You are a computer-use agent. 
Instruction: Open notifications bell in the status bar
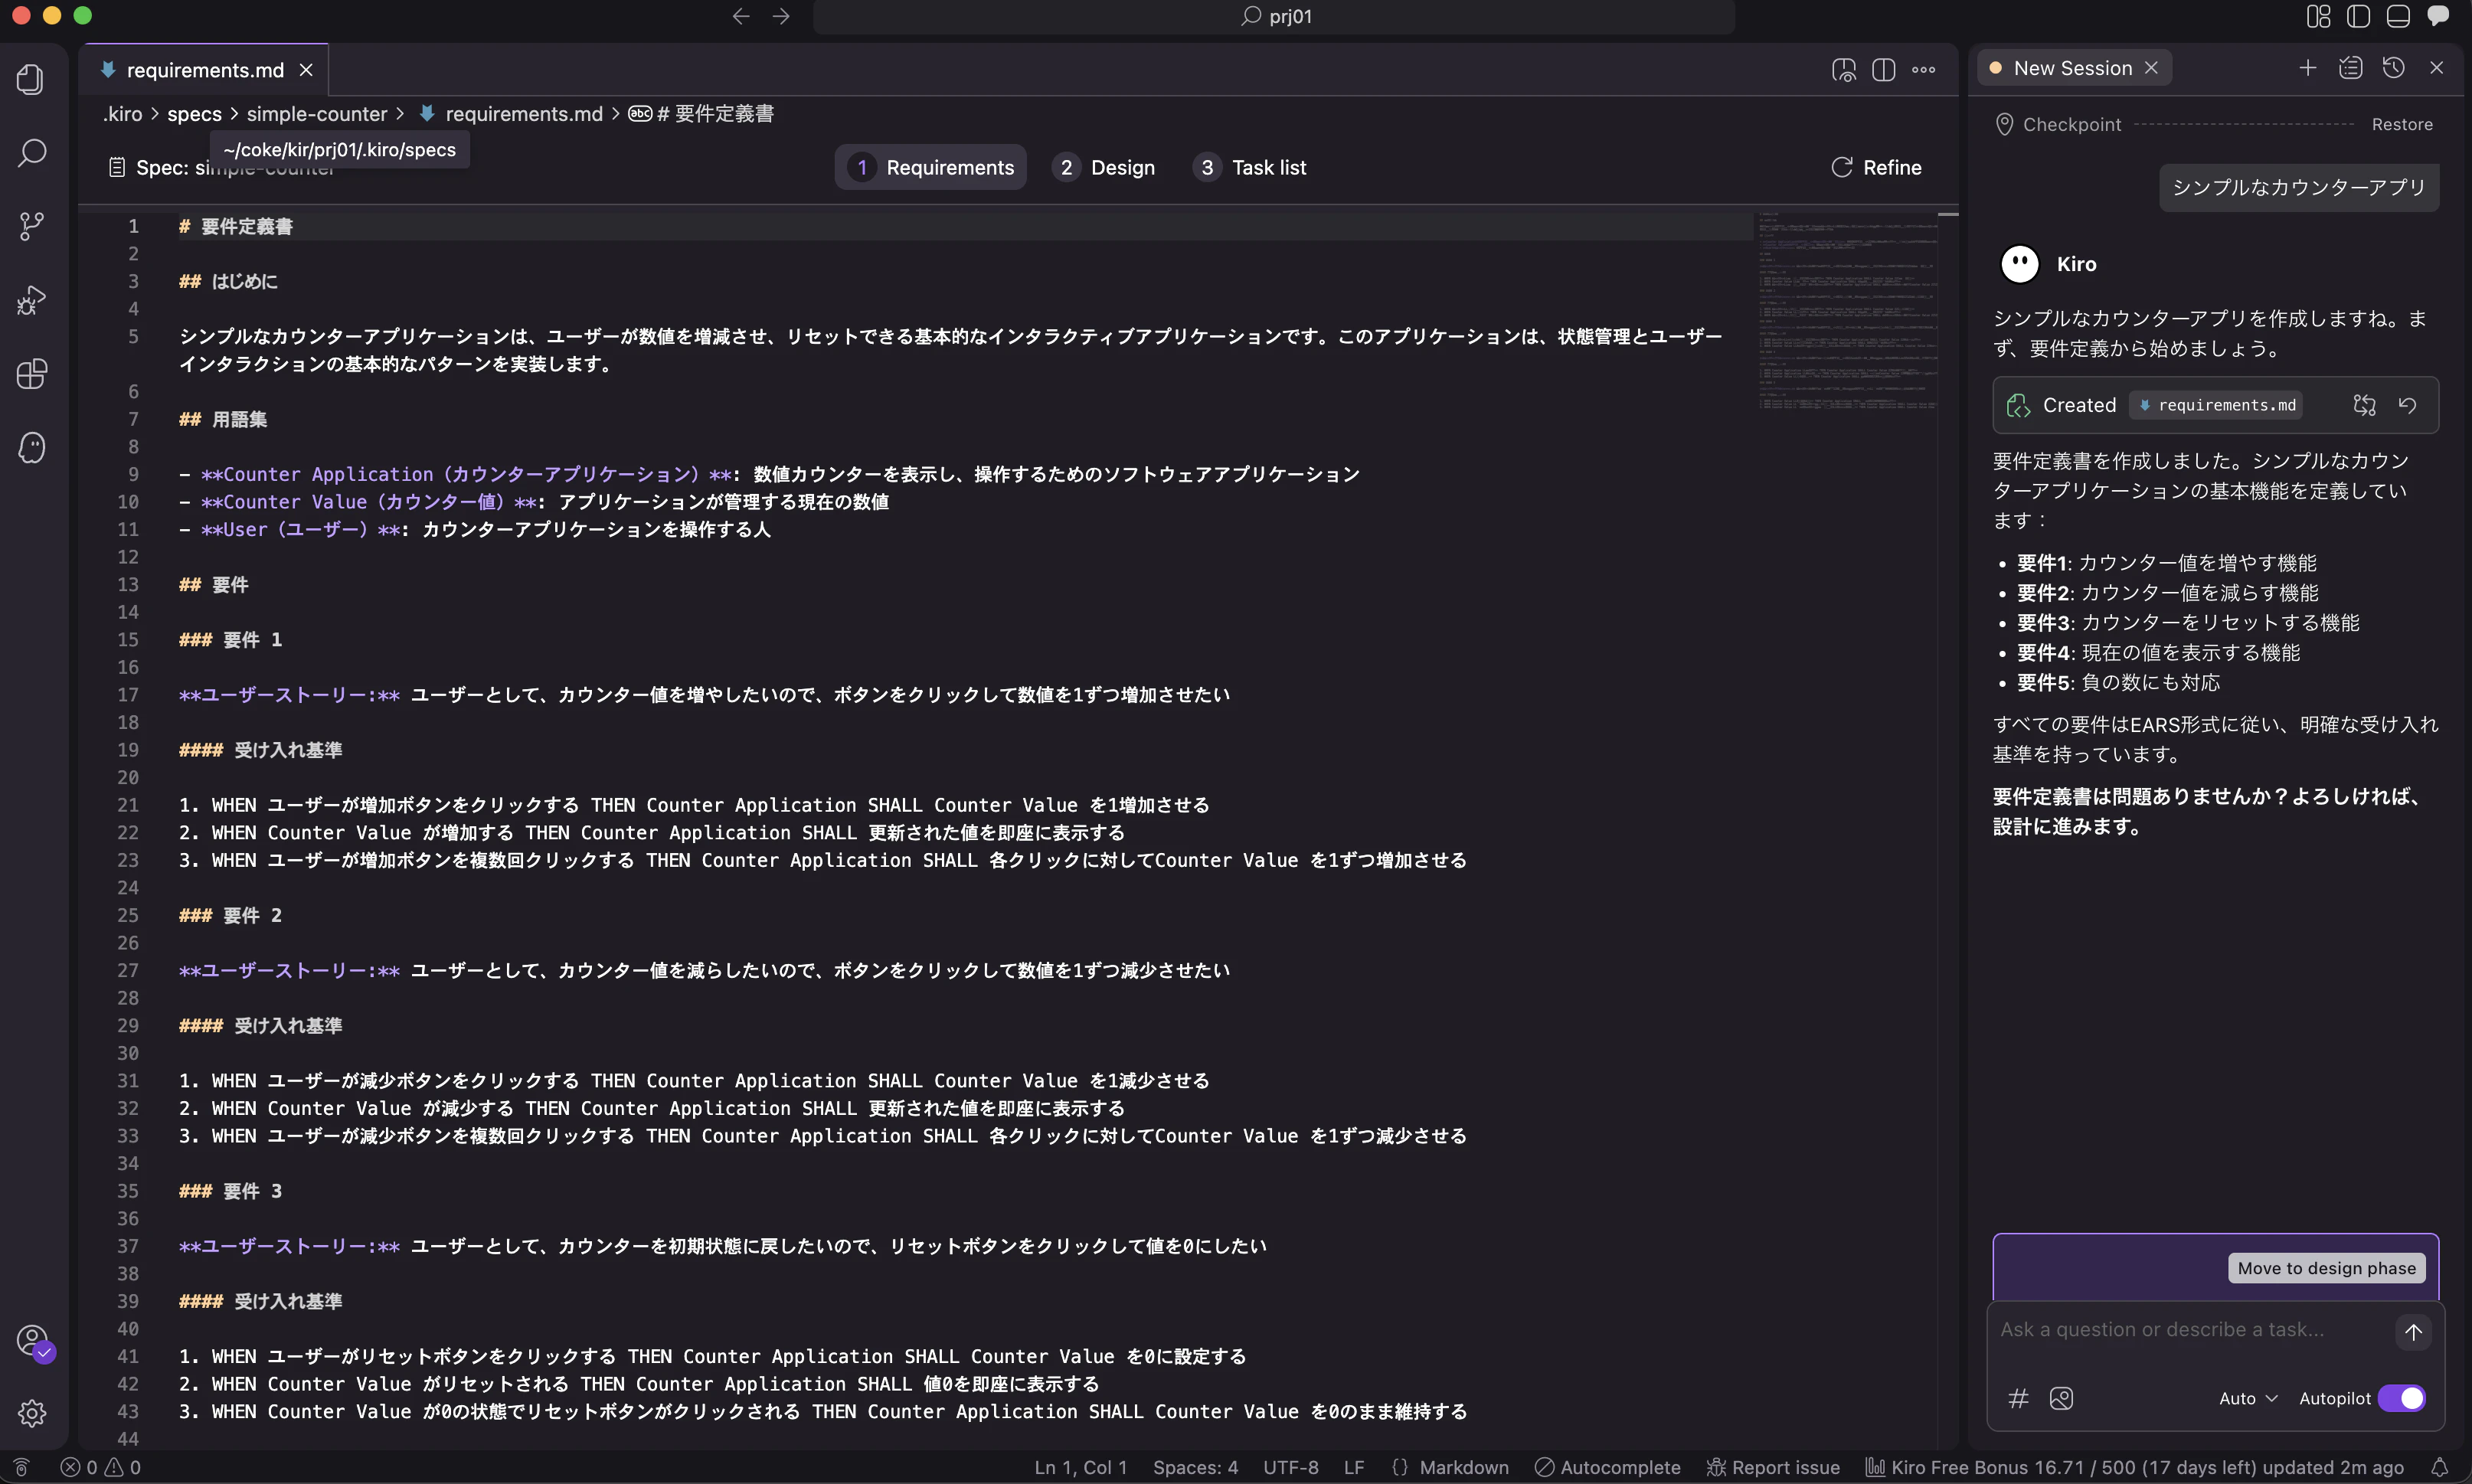pyautogui.click(x=2440, y=1467)
